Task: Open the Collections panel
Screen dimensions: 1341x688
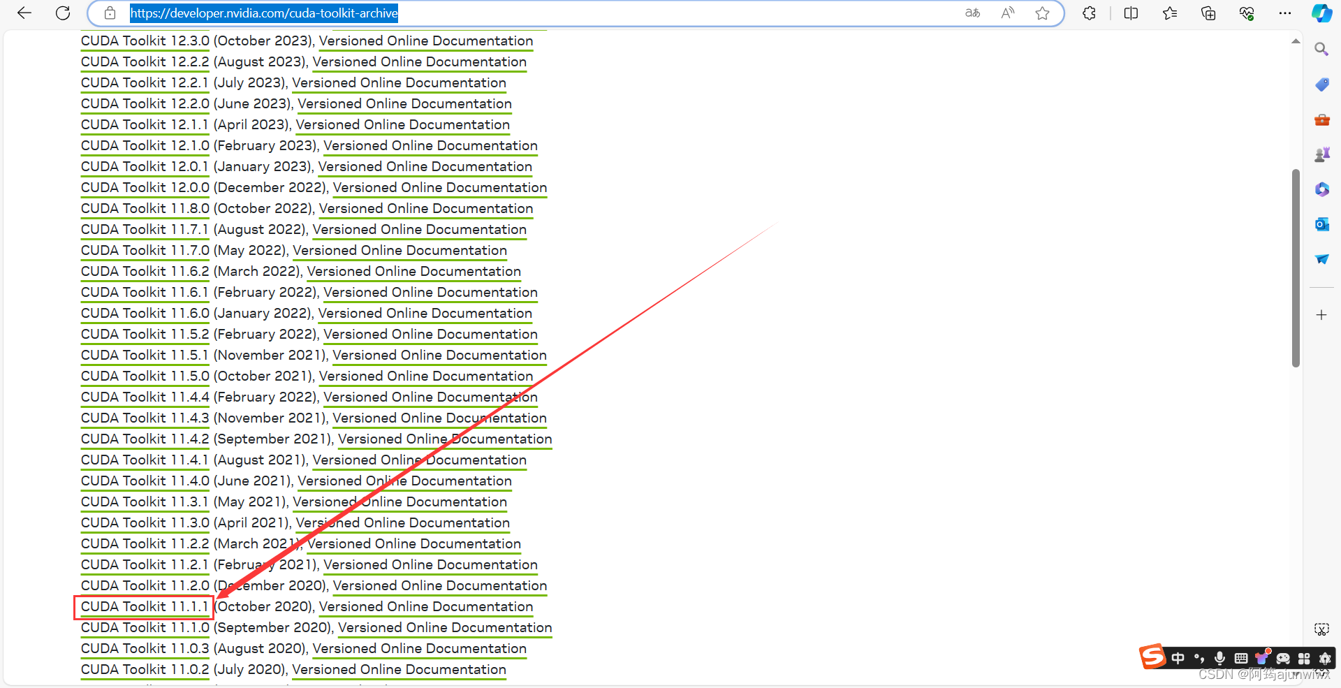Action: click(1208, 13)
